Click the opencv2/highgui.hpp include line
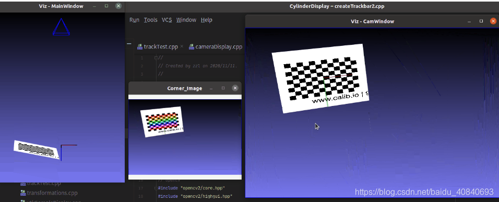Image resolution: width=499 pixels, height=202 pixels. [x=195, y=196]
